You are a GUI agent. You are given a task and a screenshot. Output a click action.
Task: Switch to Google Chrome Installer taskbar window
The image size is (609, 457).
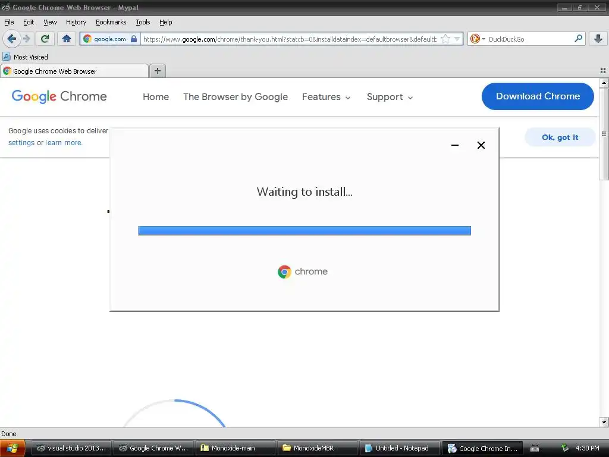click(x=482, y=448)
